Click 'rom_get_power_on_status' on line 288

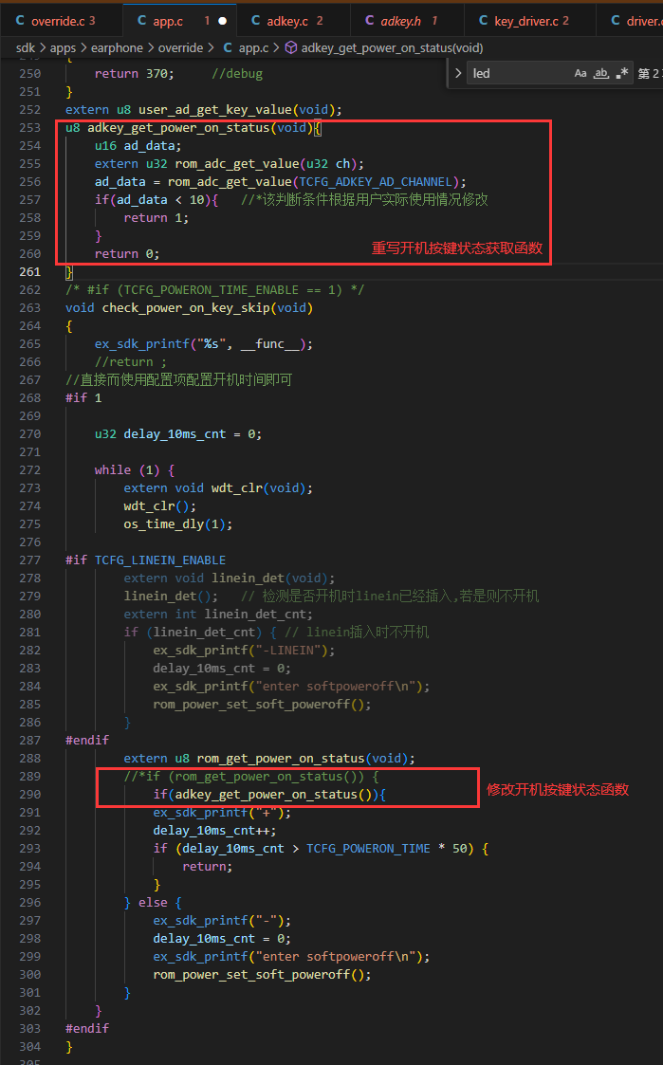tap(281, 759)
